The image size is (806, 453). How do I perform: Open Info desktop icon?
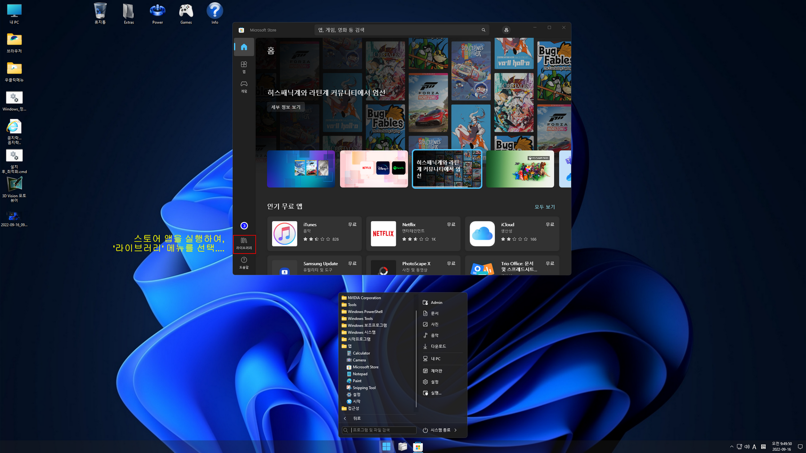click(215, 13)
